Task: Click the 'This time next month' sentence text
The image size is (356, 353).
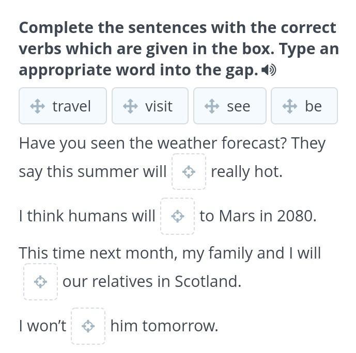Action: click(169, 253)
